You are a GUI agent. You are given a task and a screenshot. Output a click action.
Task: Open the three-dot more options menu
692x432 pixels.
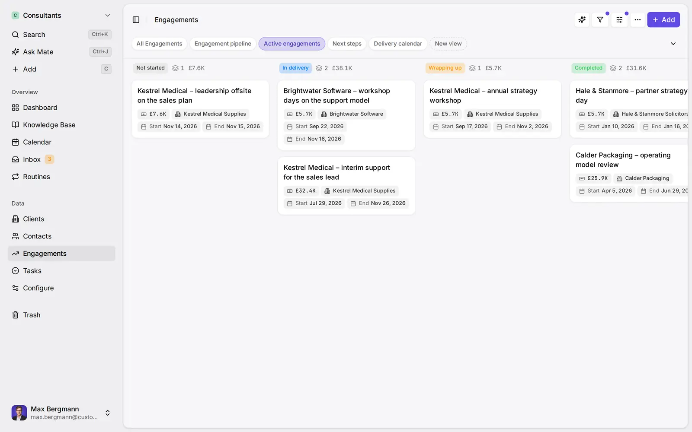638,20
